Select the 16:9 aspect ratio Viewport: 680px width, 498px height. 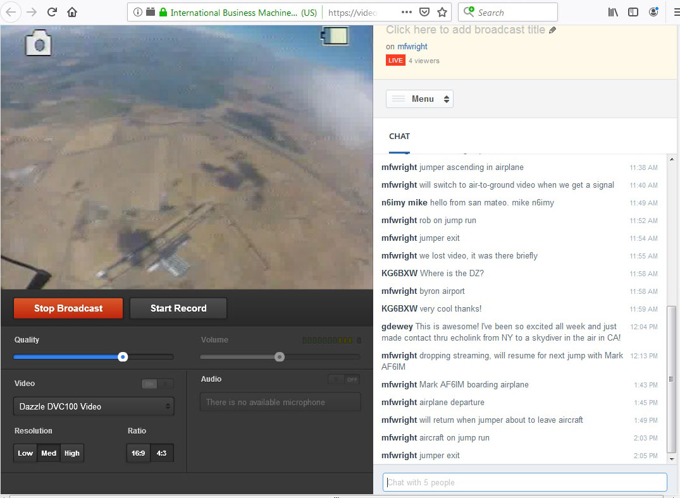pyautogui.click(x=138, y=453)
